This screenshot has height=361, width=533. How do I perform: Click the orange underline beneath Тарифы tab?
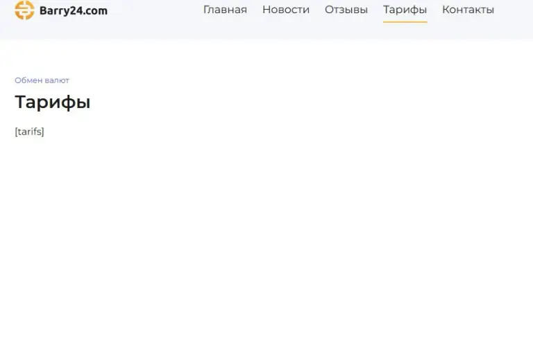point(405,21)
